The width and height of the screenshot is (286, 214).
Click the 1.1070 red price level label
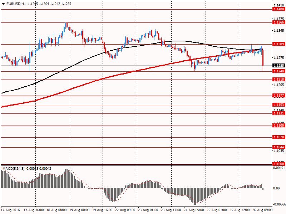point(278,137)
